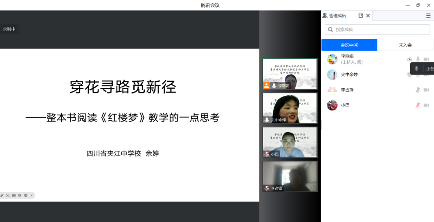
Task: Click the round more-options icon in floating toolbar
Action: pyautogui.click(x=26, y=196)
